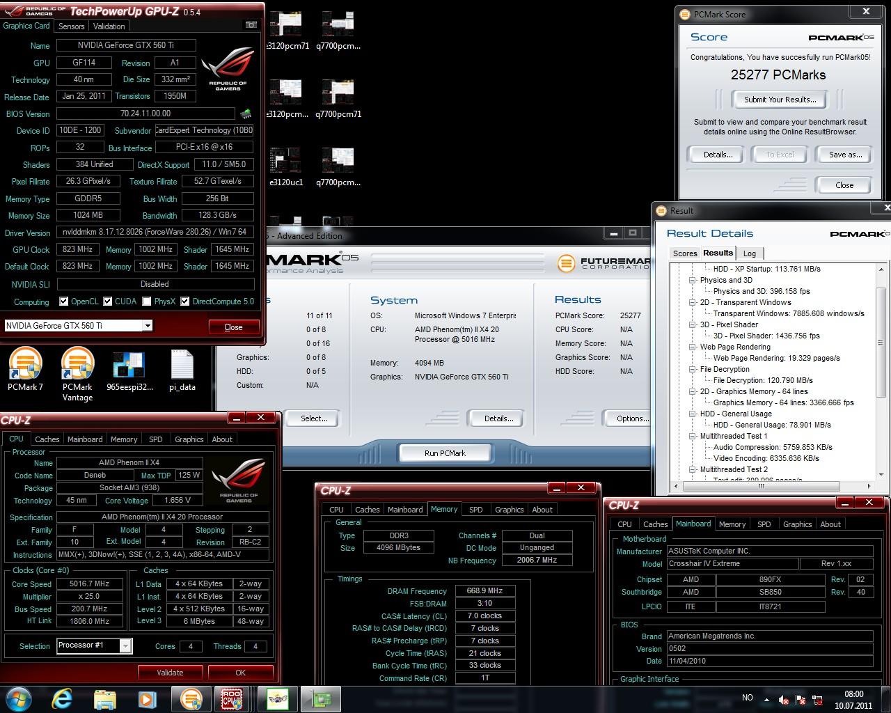Show hidden system tray icons
The width and height of the screenshot is (891, 713).
tap(765, 699)
